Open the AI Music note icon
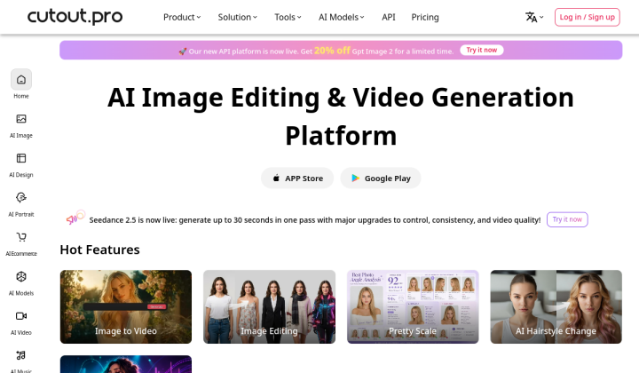This screenshot has width=639, height=373. [21, 355]
